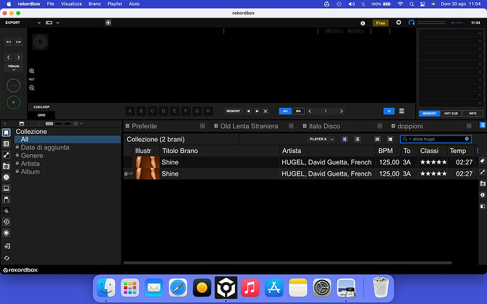The height and width of the screenshot is (304, 487).
Task: Decrease loop beat count arrow
Action: click(x=310, y=111)
